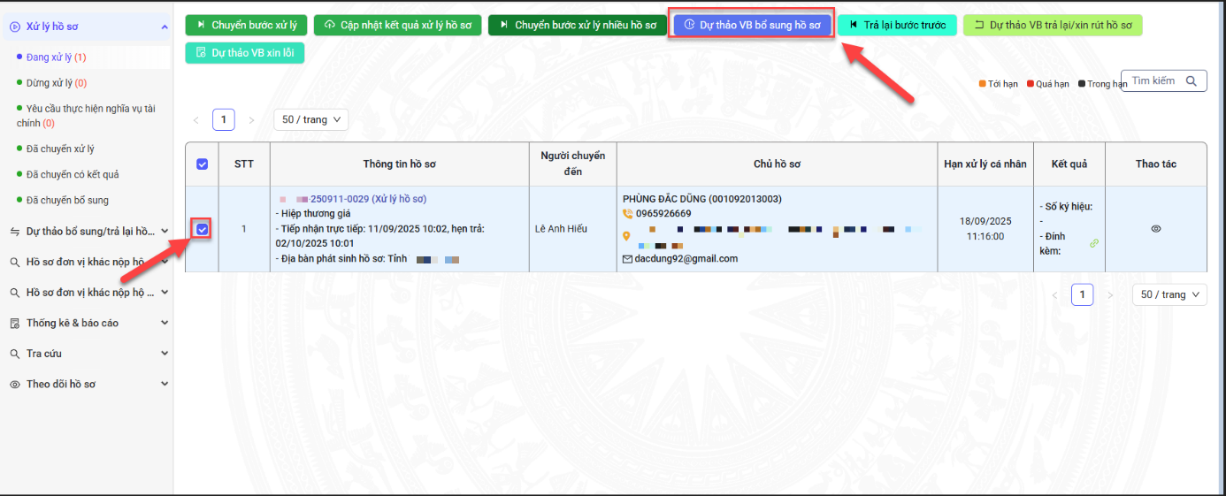Uncheck the checkbox for row 1
1226x496 pixels.
tap(203, 230)
